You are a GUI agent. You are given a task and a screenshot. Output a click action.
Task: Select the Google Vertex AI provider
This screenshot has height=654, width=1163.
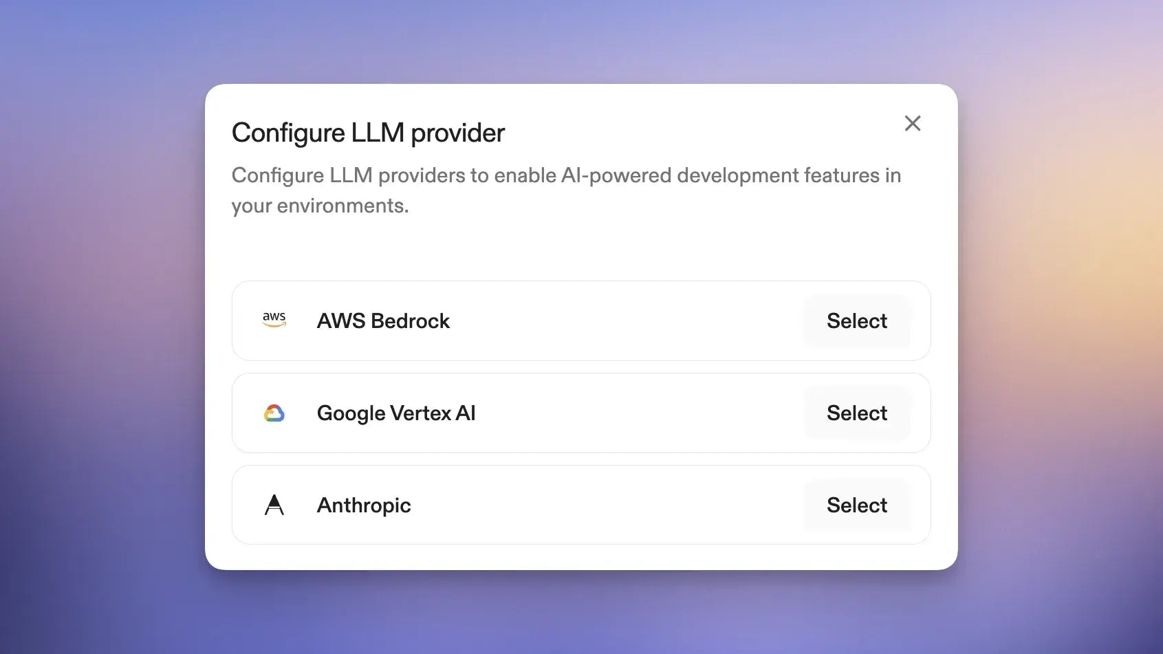point(857,413)
